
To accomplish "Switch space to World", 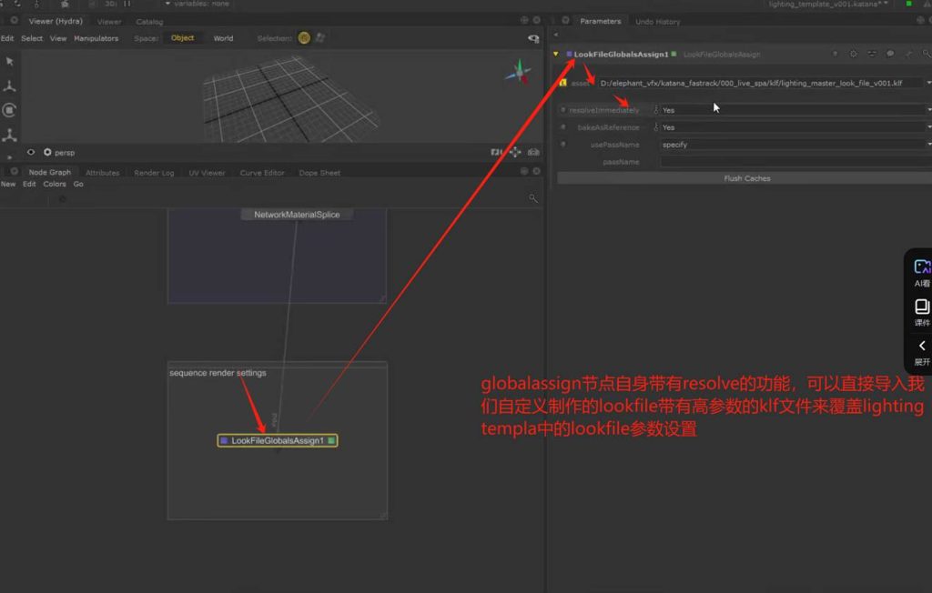I will (223, 38).
